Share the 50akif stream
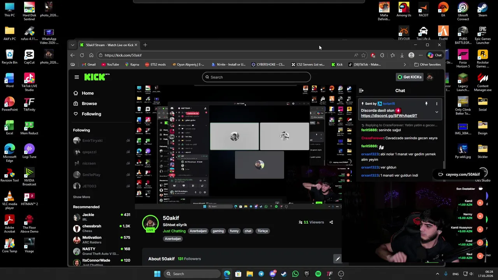 (x=331, y=222)
